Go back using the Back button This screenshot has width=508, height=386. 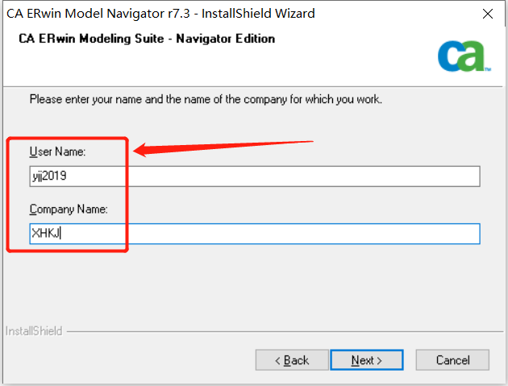point(292,359)
